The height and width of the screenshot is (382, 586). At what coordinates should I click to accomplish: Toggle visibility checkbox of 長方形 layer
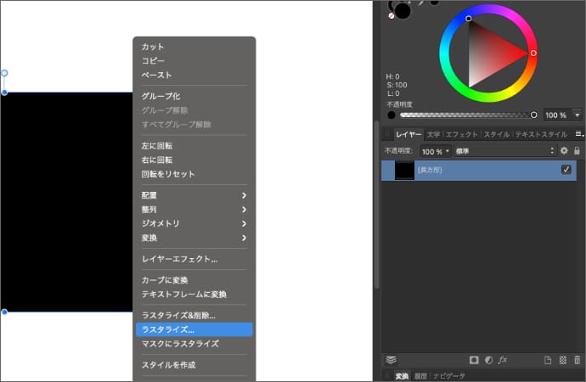(x=566, y=170)
